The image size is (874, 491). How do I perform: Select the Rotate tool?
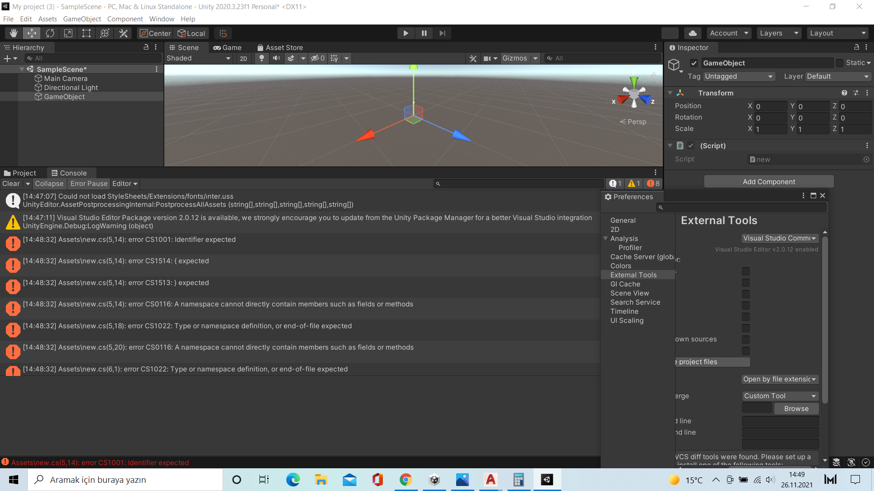50,33
